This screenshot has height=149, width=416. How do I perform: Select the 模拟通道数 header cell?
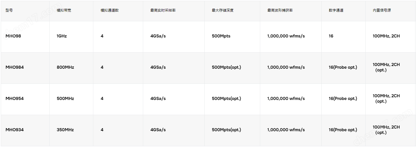coord(110,11)
